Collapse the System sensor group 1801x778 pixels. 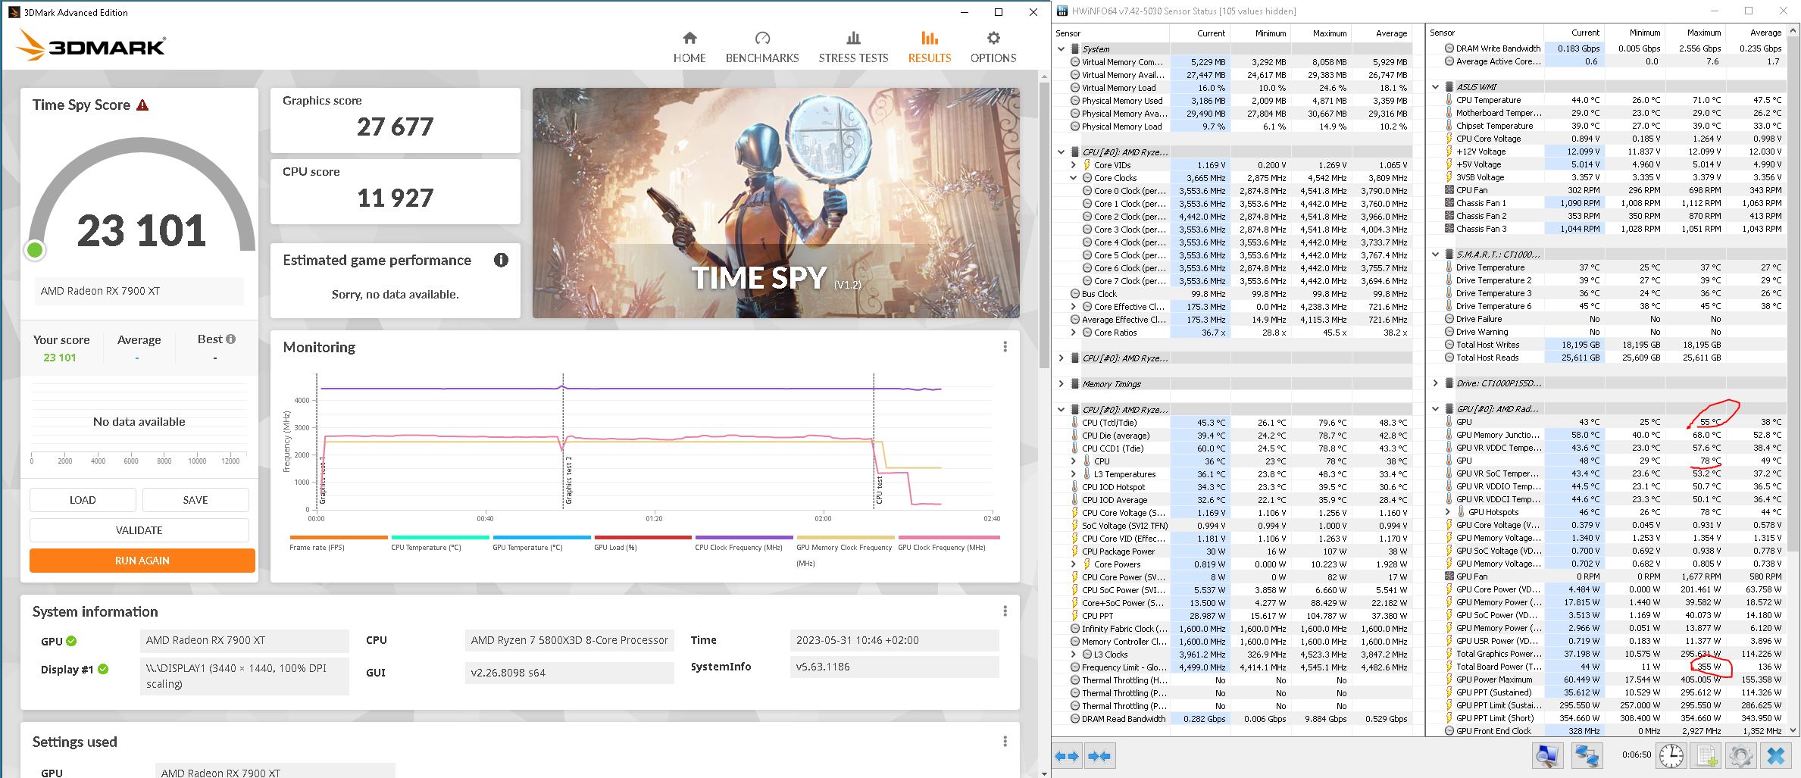click(x=1062, y=49)
